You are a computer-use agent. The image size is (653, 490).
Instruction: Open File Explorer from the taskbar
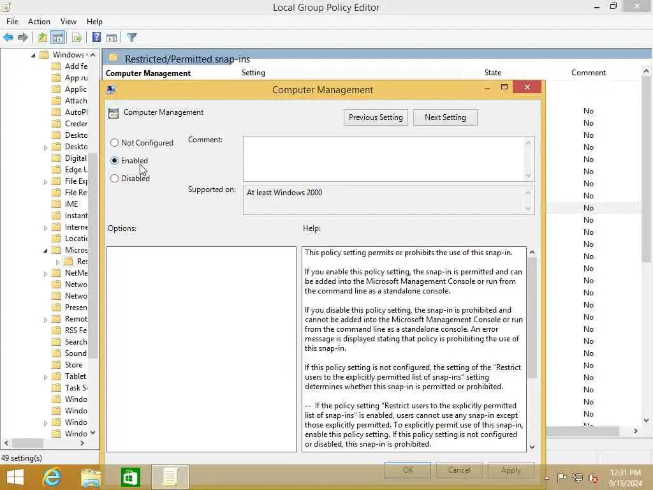pyautogui.click(x=91, y=477)
